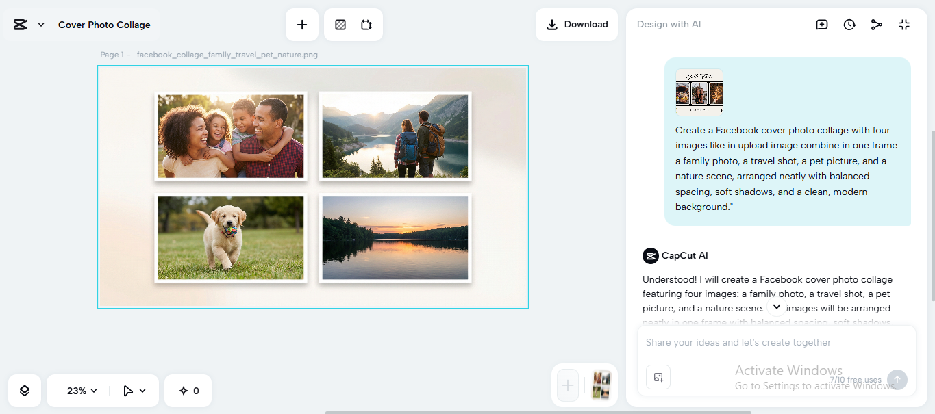View the AI chat history

pyautogui.click(x=849, y=24)
